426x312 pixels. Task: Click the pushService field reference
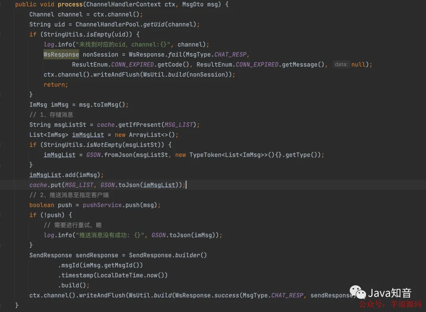pos(102,205)
